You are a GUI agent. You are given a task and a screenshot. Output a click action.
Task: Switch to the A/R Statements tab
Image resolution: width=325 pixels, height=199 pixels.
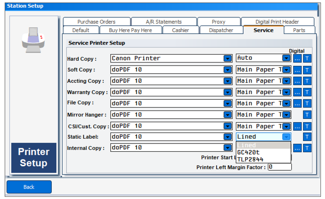pos(164,22)
